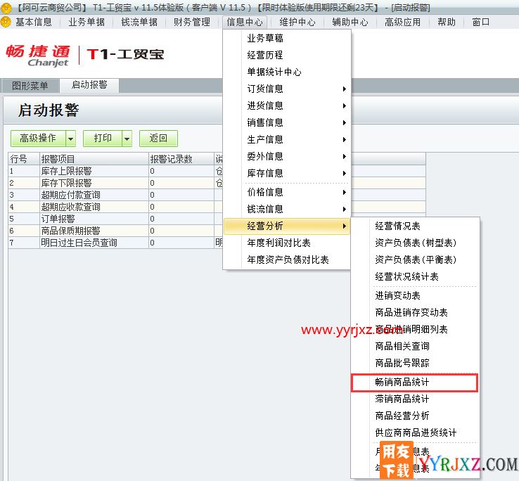Open the 高级操作 dropdown arrow
The image size is (519, 481).
pyautogui.click(x=70, y=139)
